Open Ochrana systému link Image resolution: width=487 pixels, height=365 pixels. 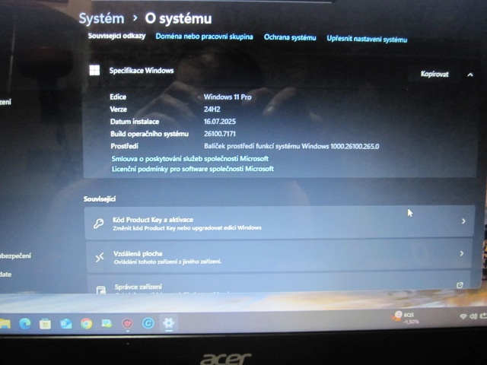[290, 37]
